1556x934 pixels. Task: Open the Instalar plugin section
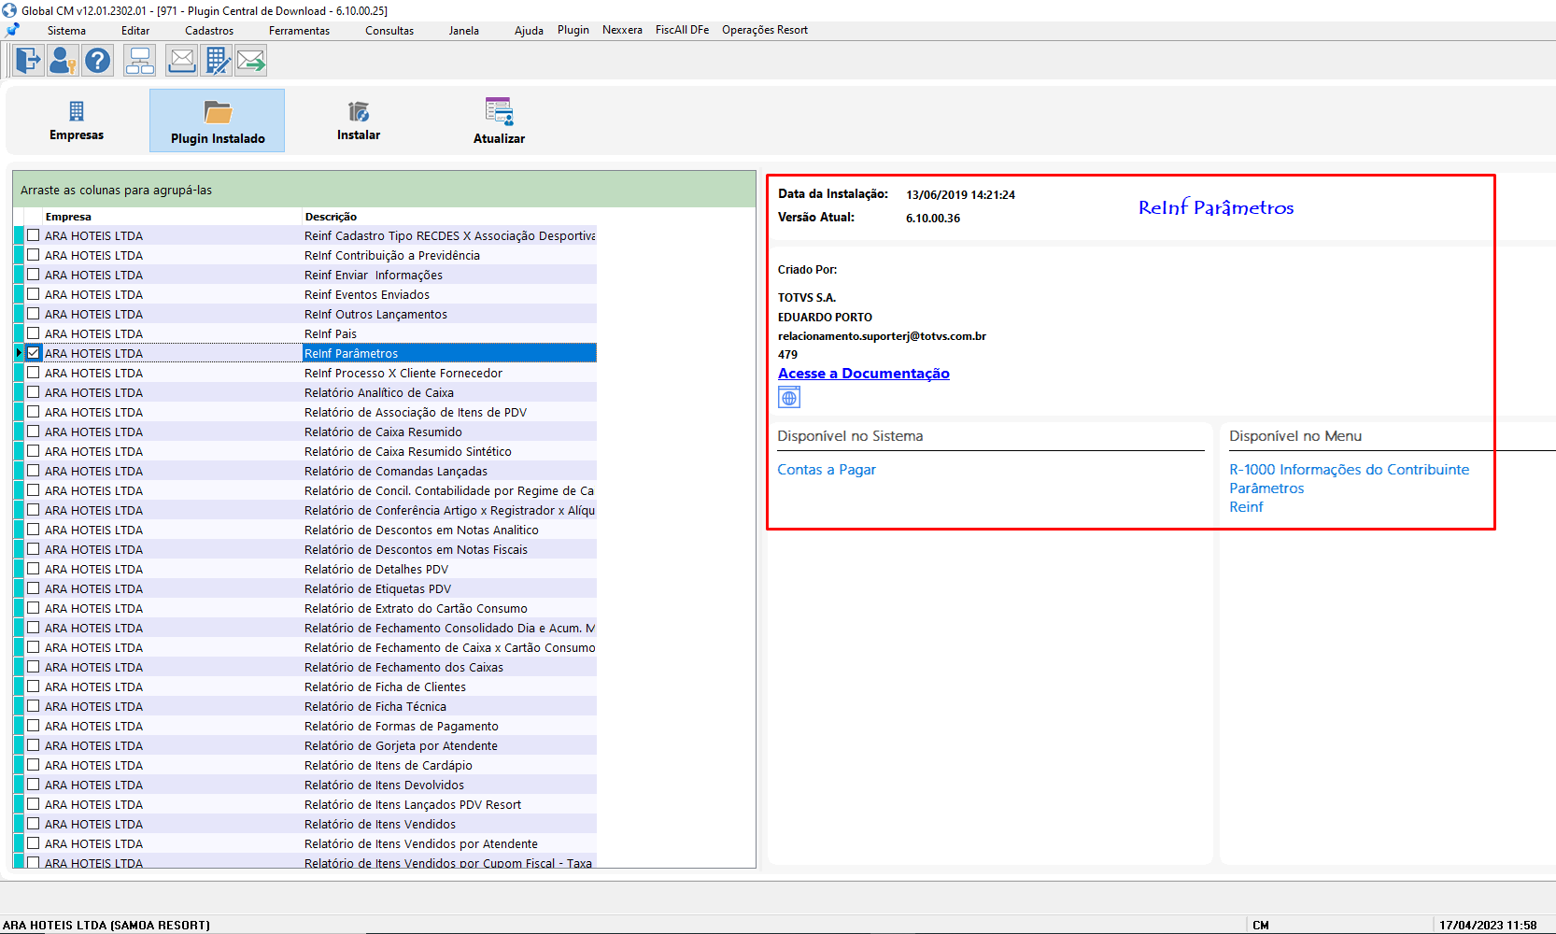[359, 120]
